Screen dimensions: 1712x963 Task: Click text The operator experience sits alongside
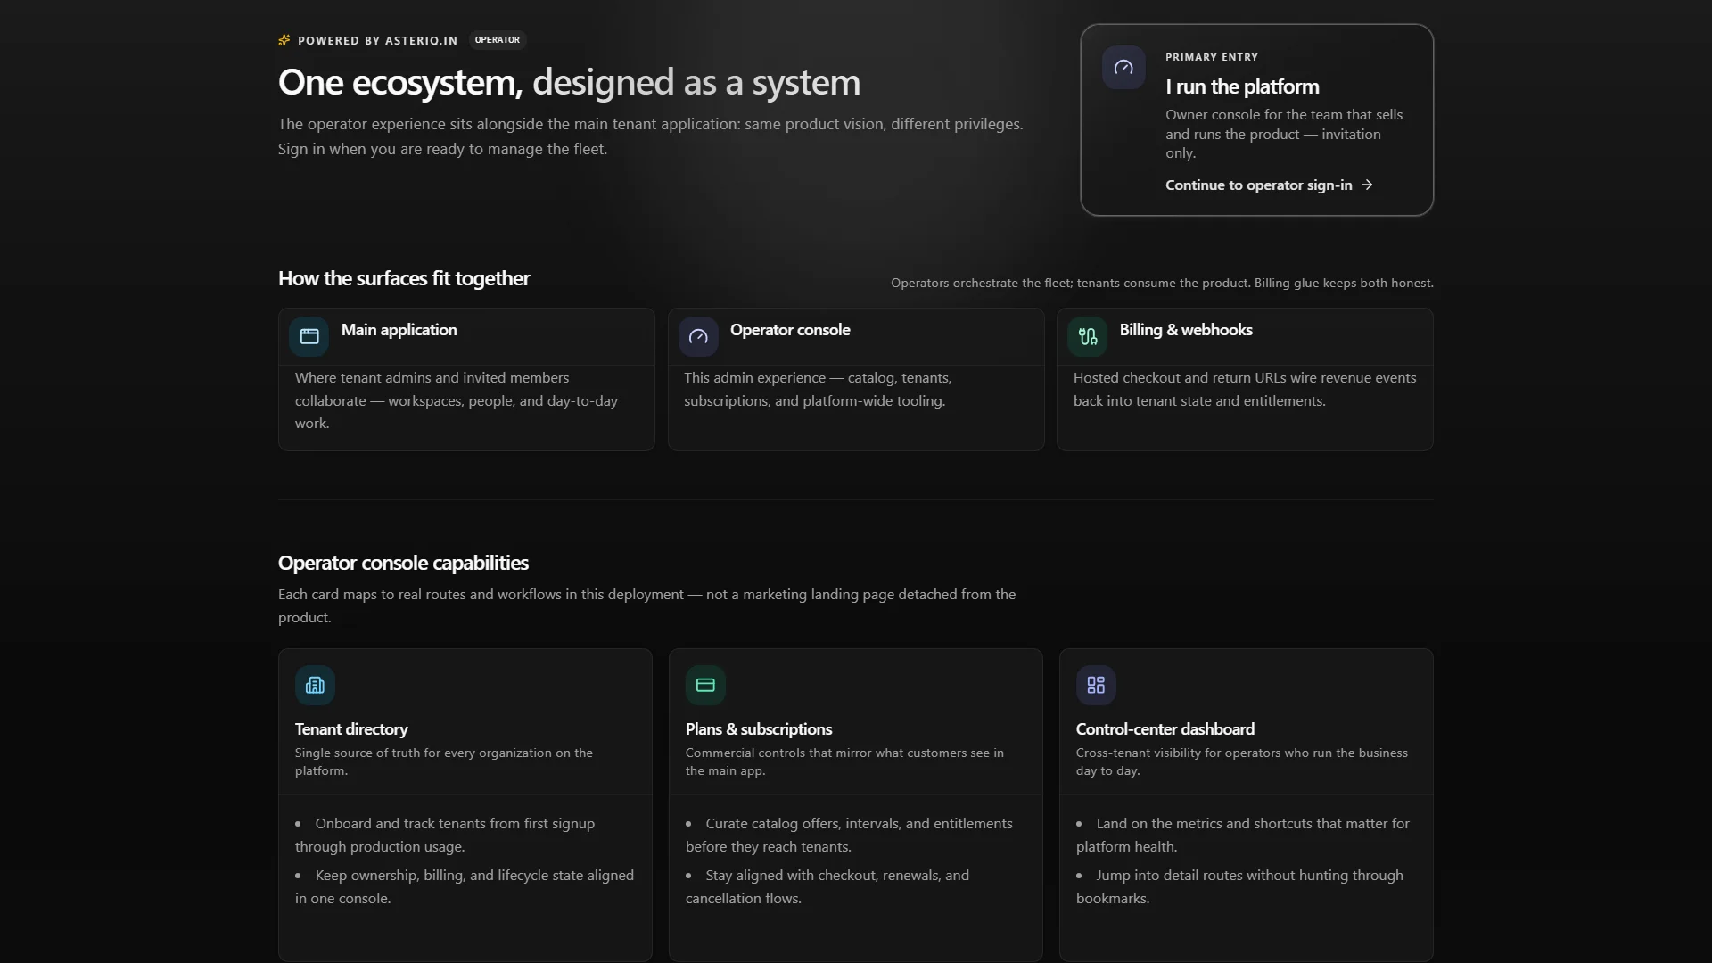click(x=650, y=136)
